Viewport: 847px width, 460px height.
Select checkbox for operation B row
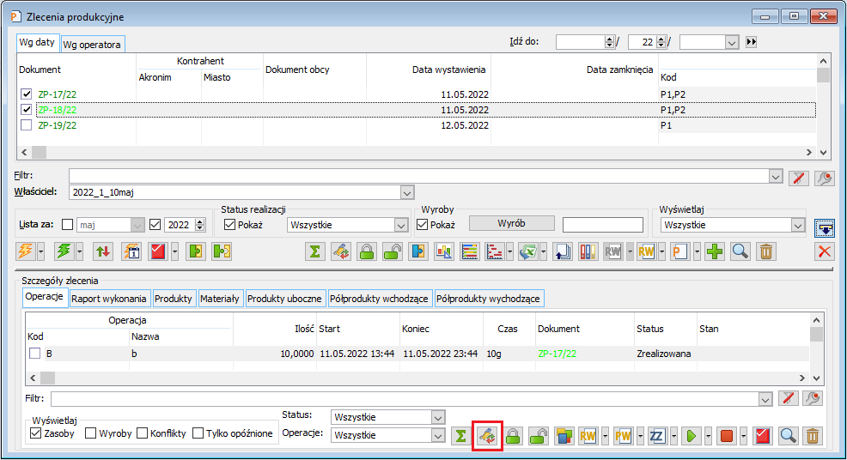tap(35, 354)
